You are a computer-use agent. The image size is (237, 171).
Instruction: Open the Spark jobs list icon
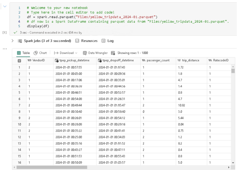tap(20, 41)
